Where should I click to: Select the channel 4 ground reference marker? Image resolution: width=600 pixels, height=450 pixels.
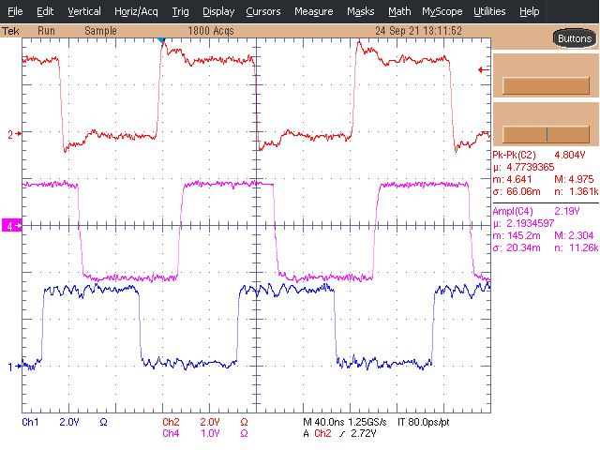(x=12, y=225)
